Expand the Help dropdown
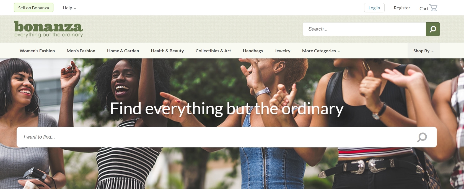Viewport: 464px width, 189px height. pyautogui.click(x=69, y=8)
